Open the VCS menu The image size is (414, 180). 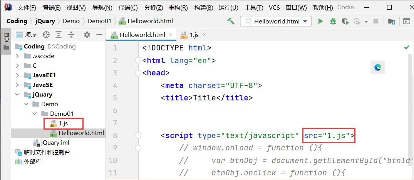coord(274,7)
